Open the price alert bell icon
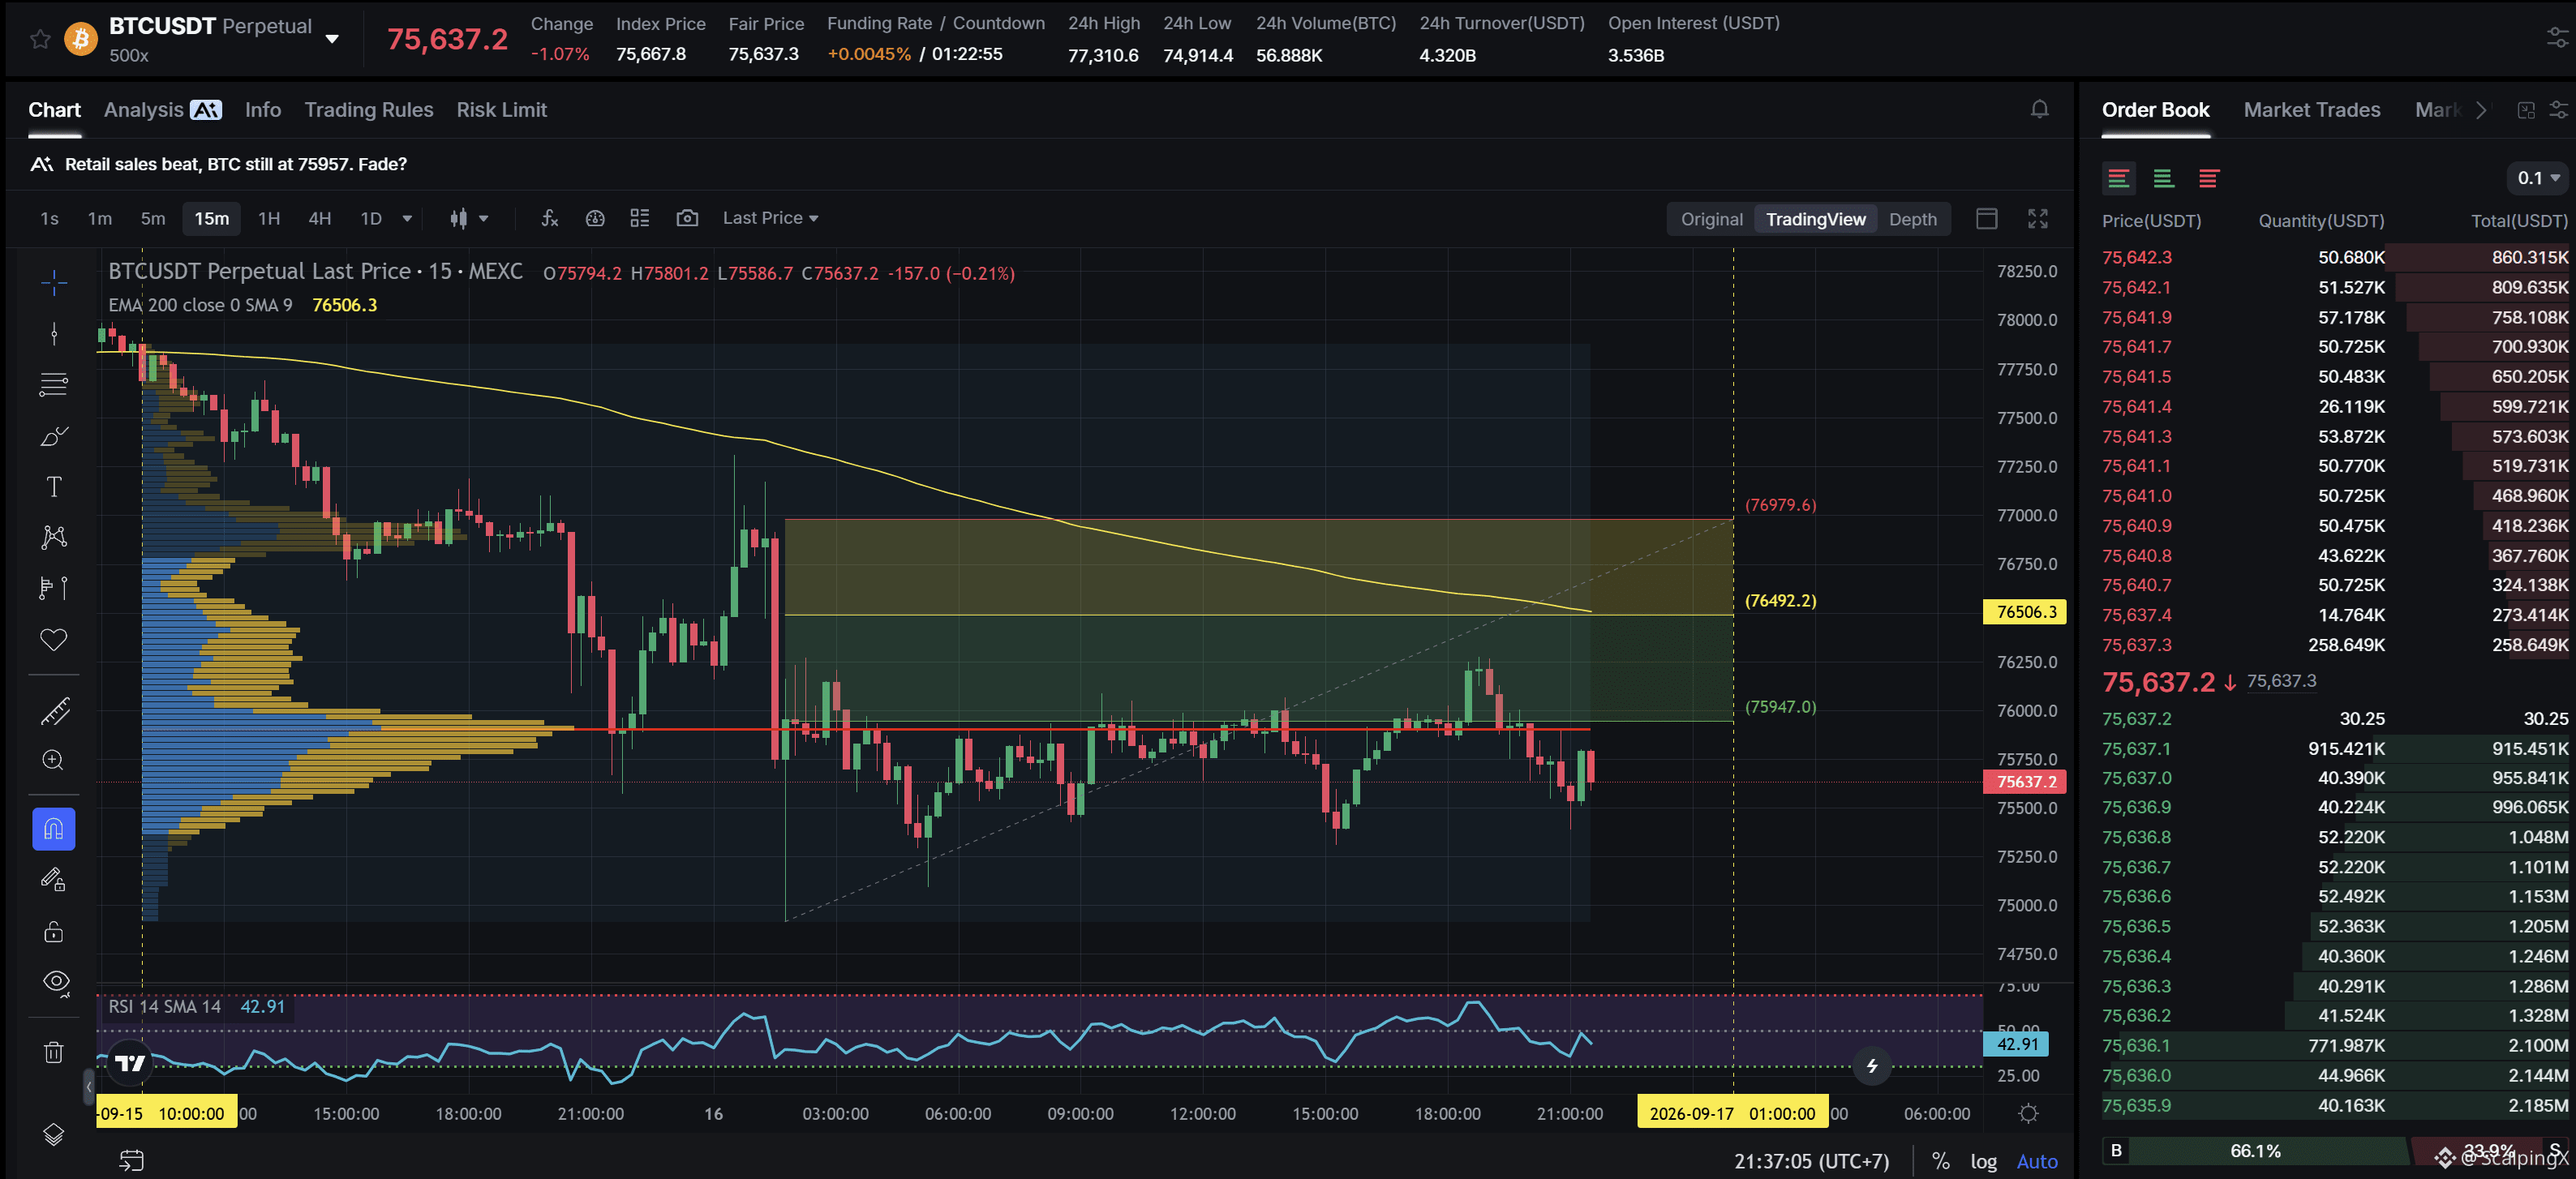2576x1179 pixels. 2039,110
